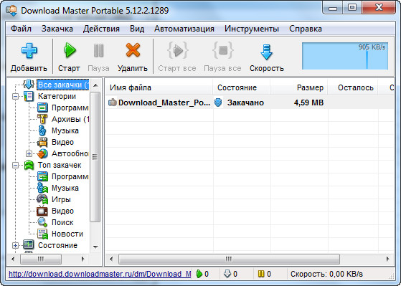
Task: Open the Архивы category
Action: [70, 119]
